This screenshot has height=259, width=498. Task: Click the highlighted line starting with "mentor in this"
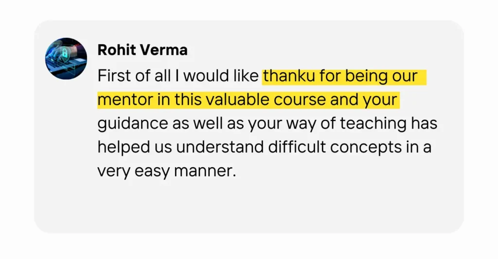(x=248, y=100)
